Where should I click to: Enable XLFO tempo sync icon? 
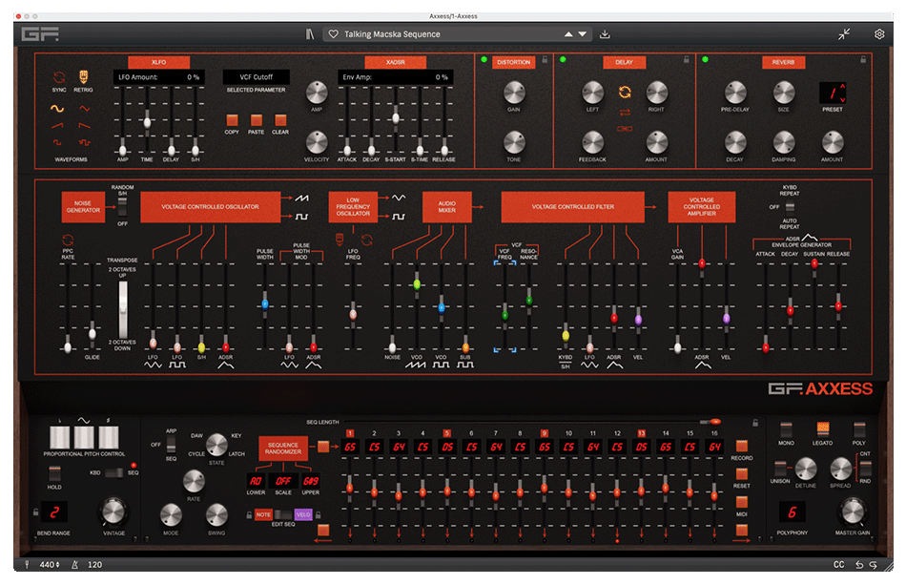pos(59,77)
